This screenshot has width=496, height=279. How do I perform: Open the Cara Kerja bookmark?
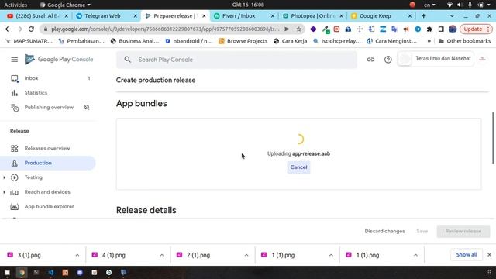291,41
